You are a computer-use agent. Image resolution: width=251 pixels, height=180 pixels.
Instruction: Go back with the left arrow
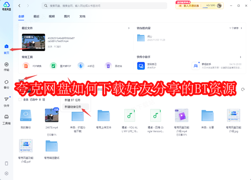[x=19, y=6]
